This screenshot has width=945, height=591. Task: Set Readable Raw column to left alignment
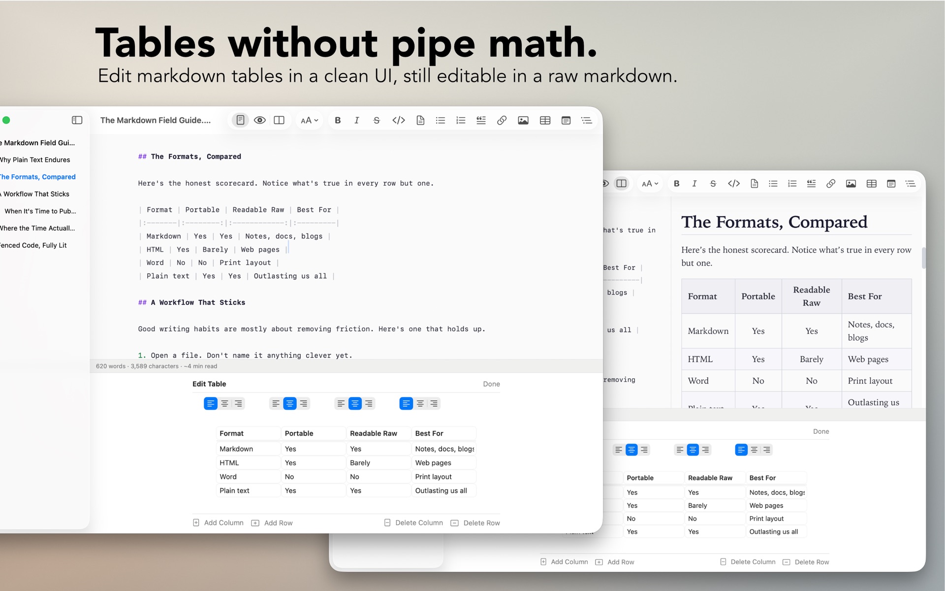pos(341,404)
